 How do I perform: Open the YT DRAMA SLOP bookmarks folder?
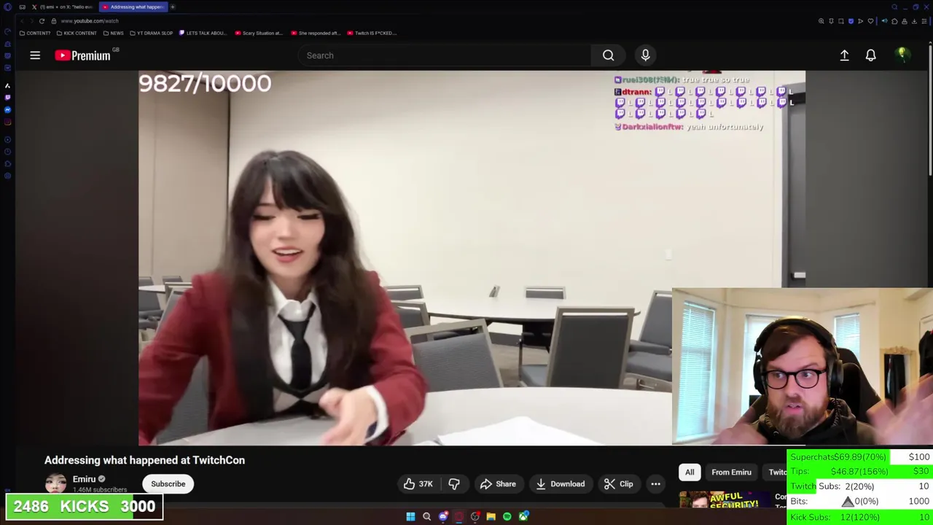[x=152, y=33]
